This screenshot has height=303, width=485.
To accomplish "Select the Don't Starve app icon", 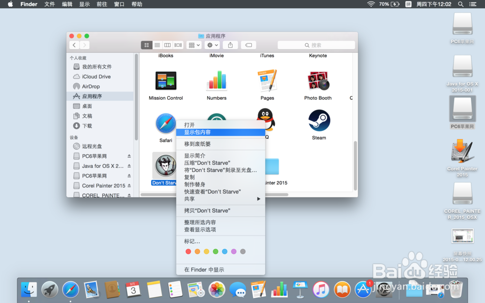I will click(165, 165).
